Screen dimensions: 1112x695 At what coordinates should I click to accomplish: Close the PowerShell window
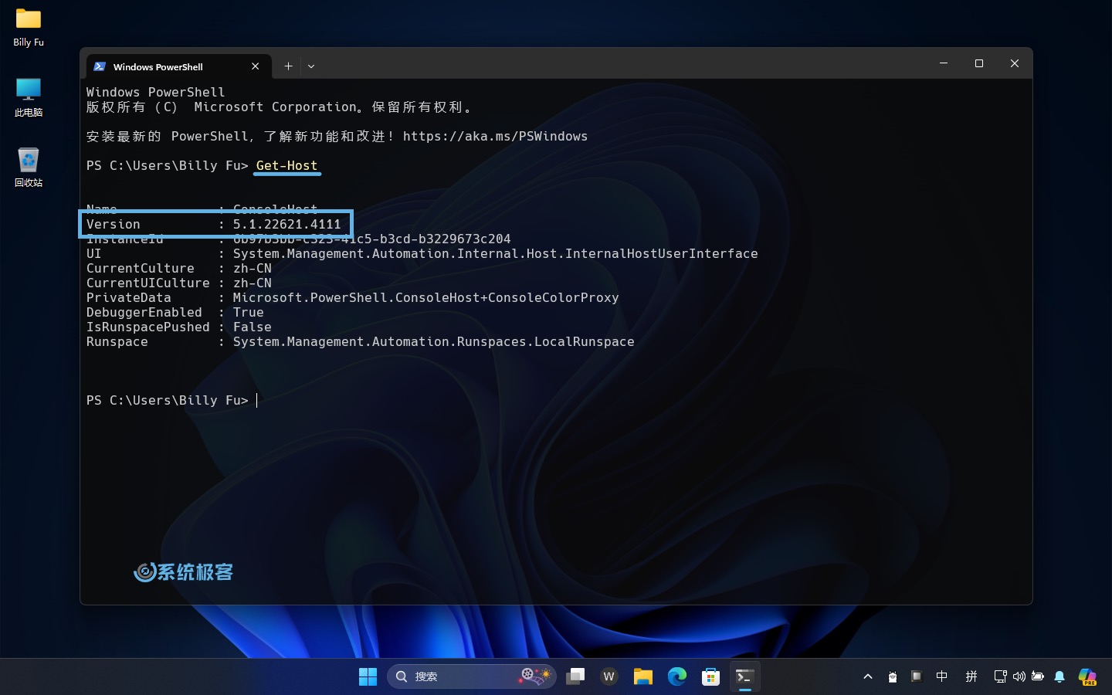click(1015, 63)
